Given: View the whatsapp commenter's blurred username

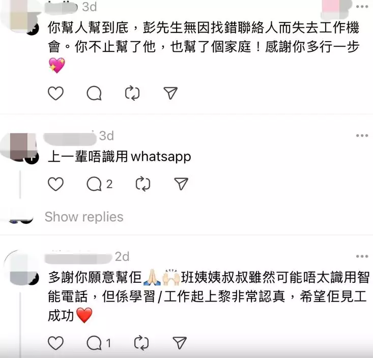Looking at the screenshot, I should click(x=70, y=139).
